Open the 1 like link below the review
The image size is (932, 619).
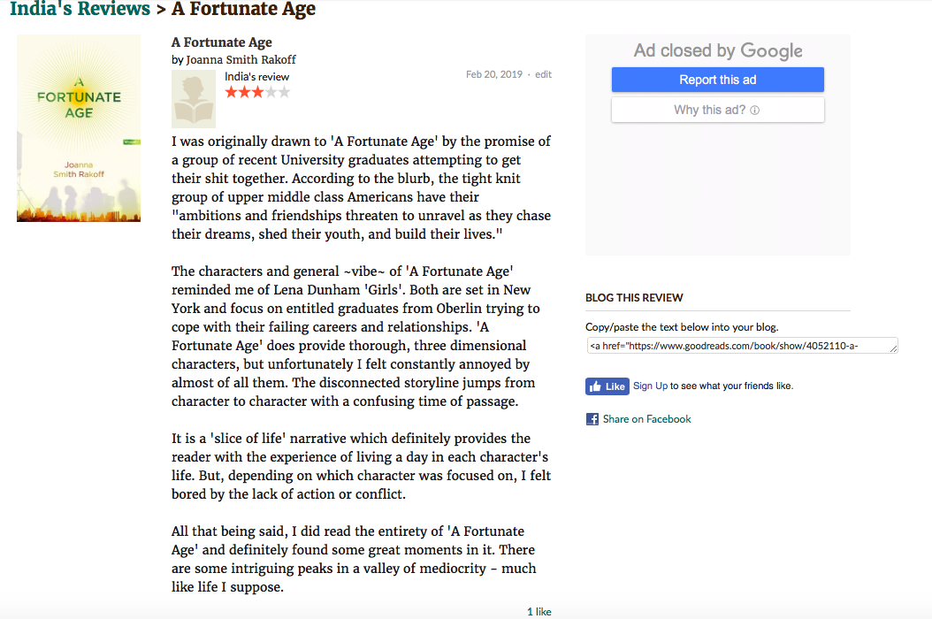[x=539, y=611]
